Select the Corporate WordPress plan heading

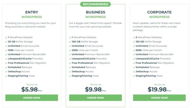click(x=159, y=15)
